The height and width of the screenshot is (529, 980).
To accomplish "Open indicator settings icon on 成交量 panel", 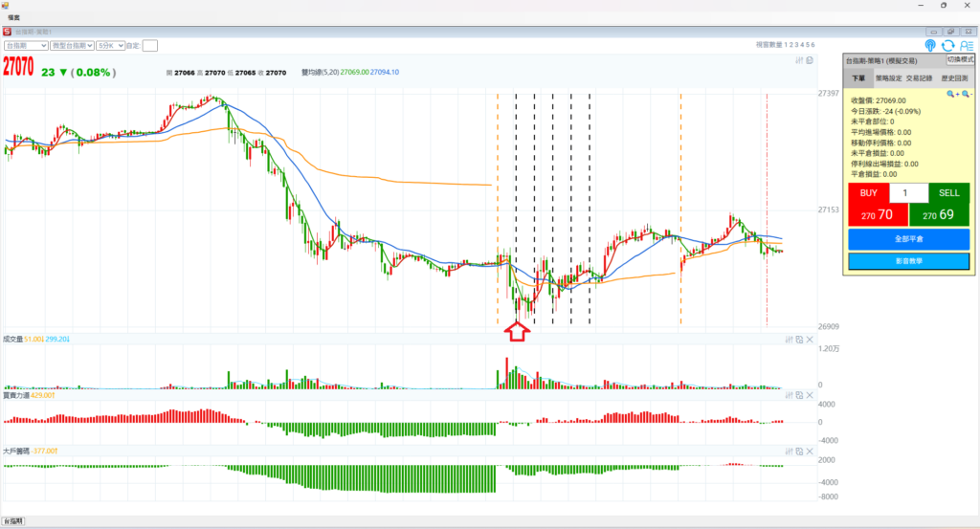I will [789, 340].
